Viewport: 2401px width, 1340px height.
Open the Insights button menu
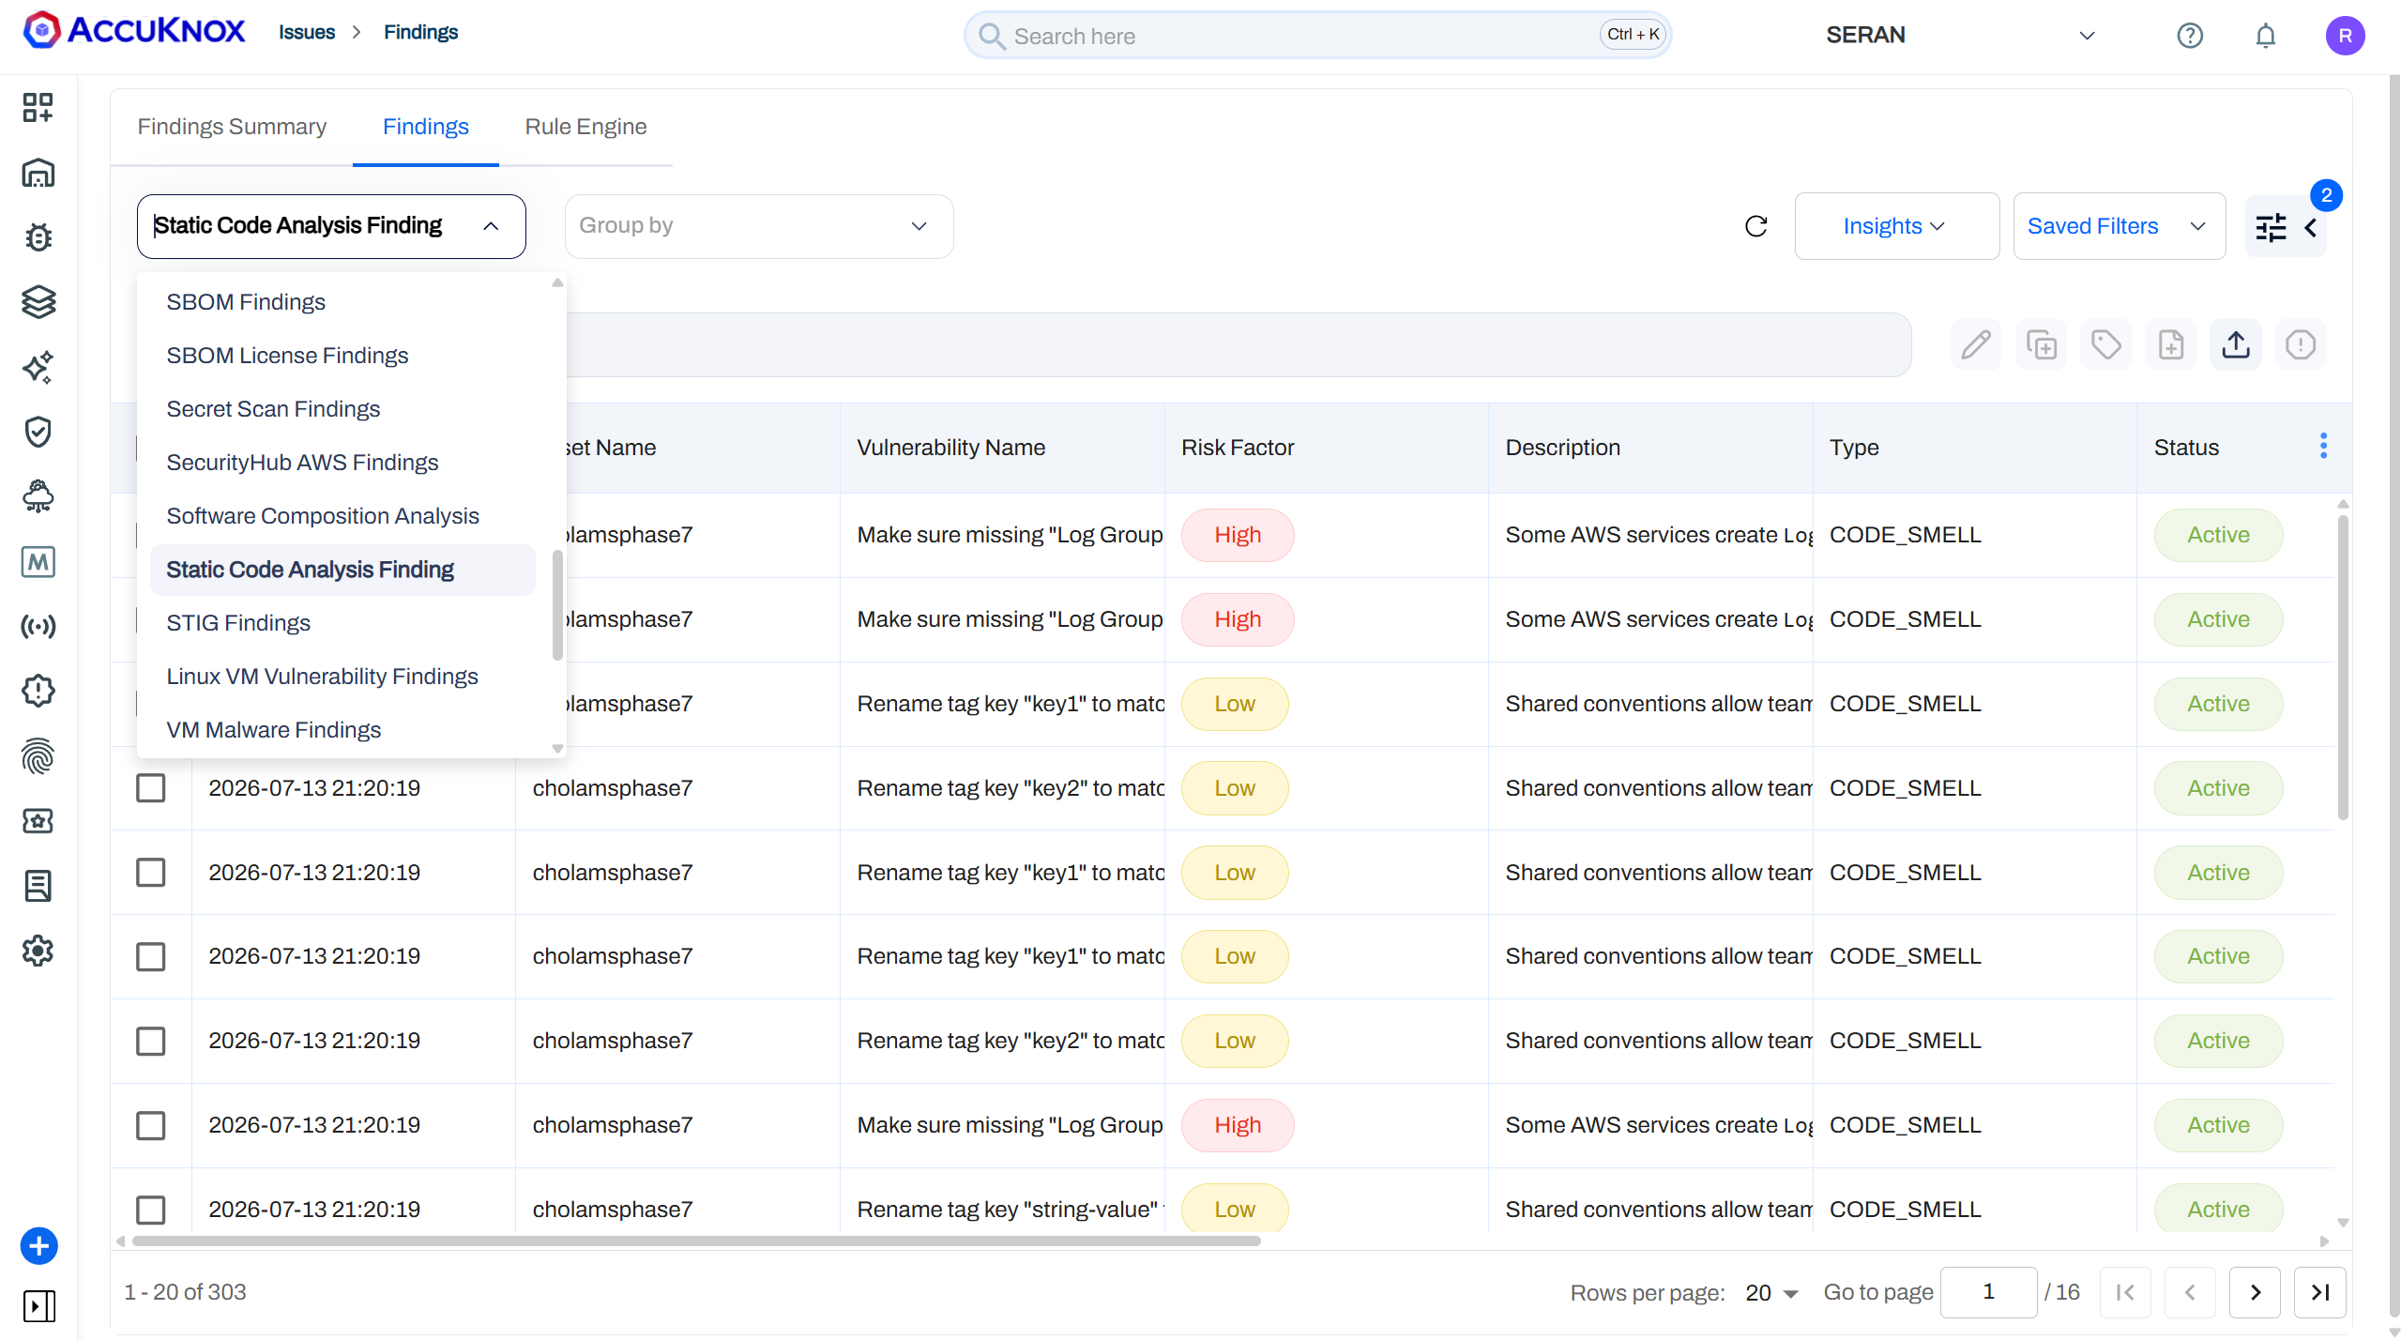1896,226
